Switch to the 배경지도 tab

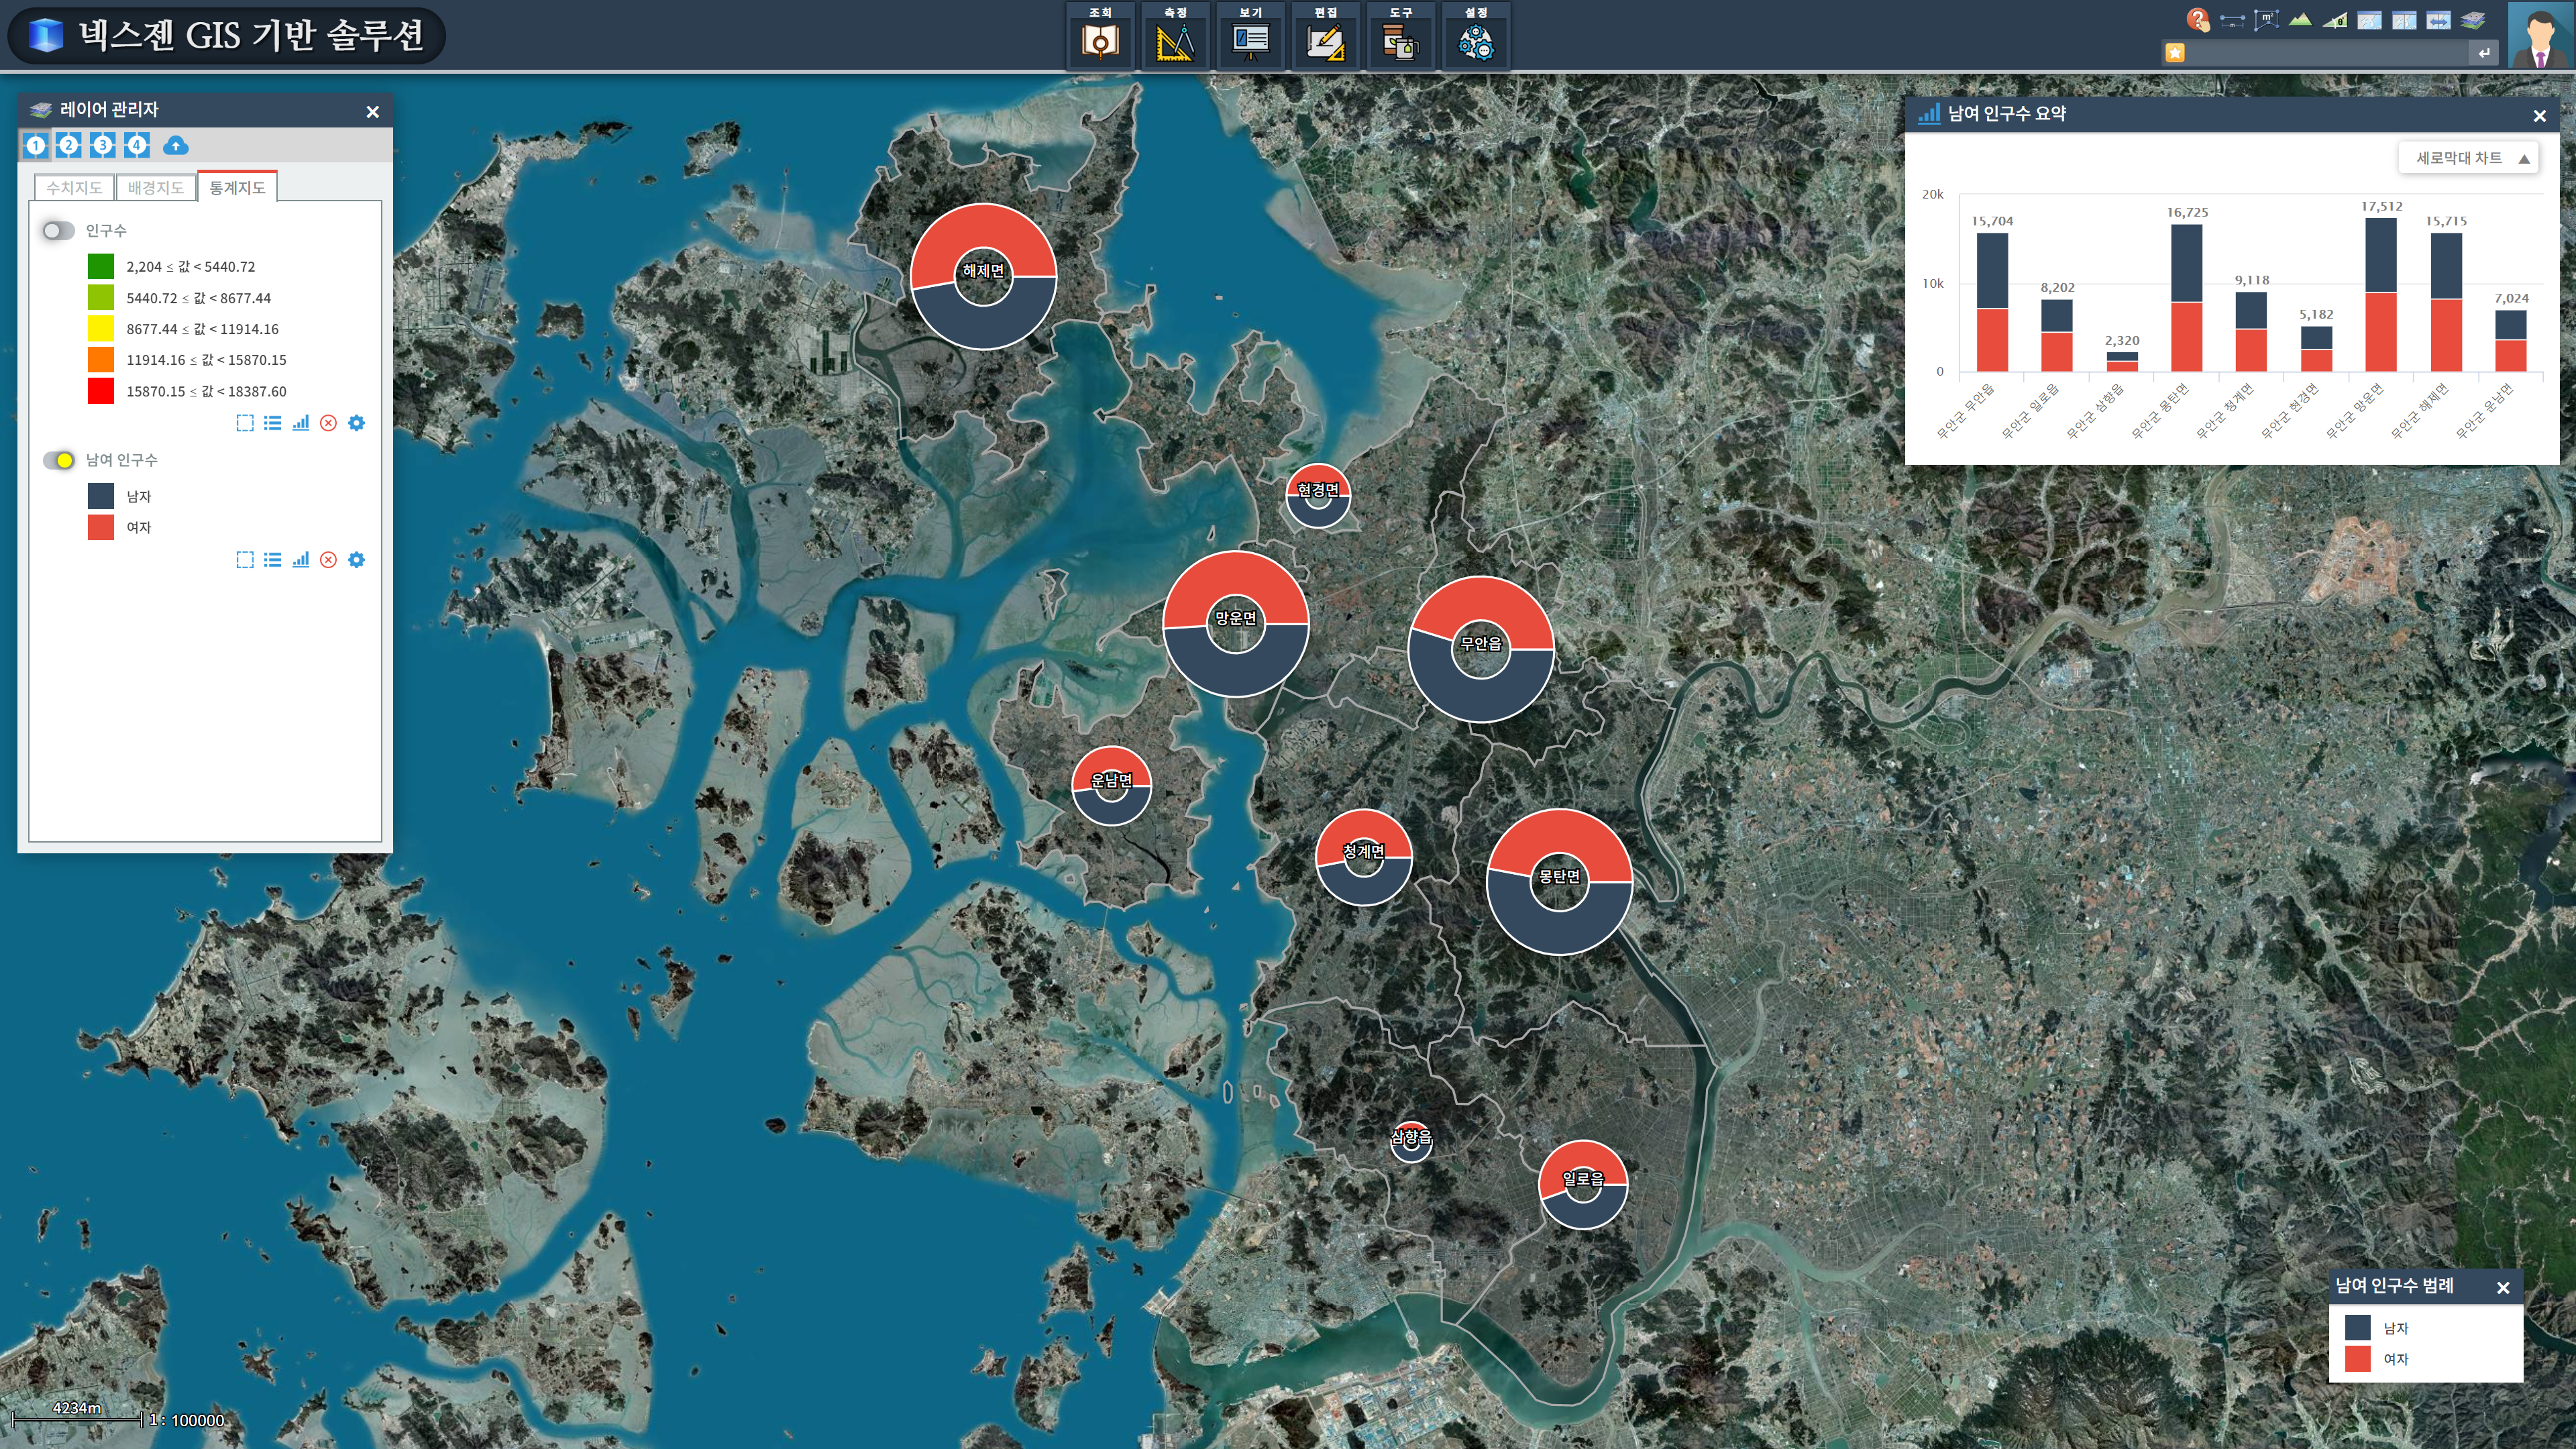click(156, 188)
